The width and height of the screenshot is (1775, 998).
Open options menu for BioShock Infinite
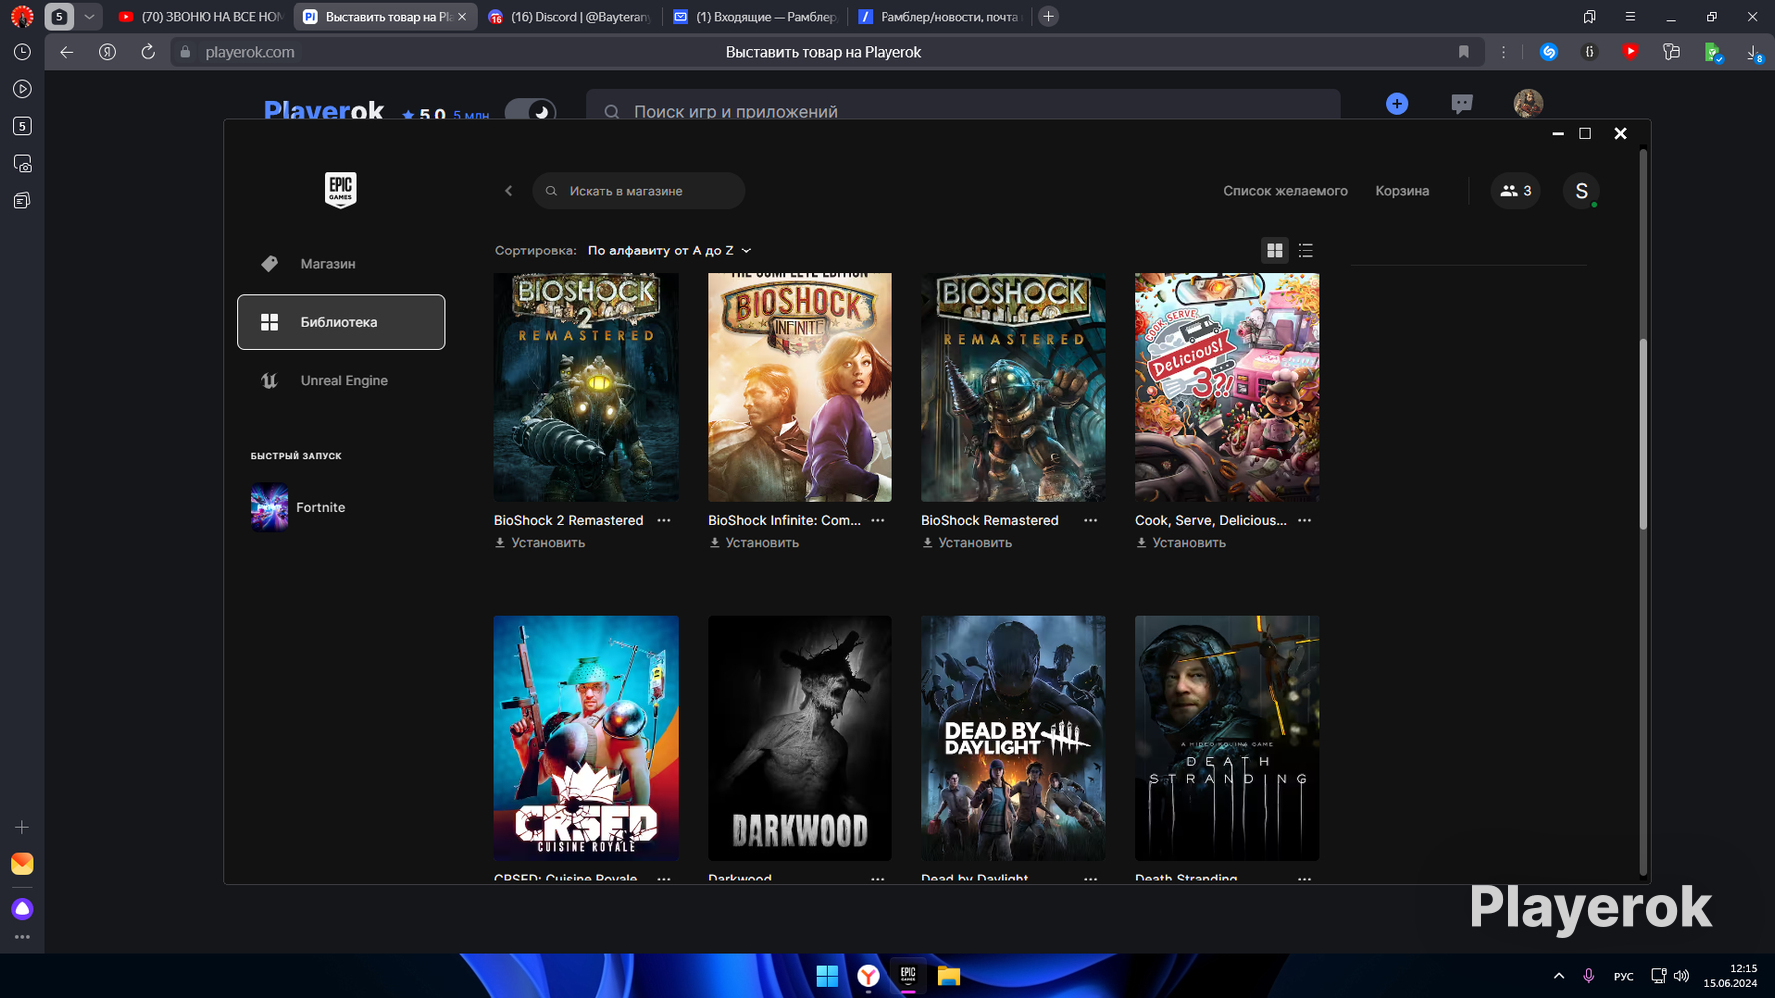click(x=878, y=520)
